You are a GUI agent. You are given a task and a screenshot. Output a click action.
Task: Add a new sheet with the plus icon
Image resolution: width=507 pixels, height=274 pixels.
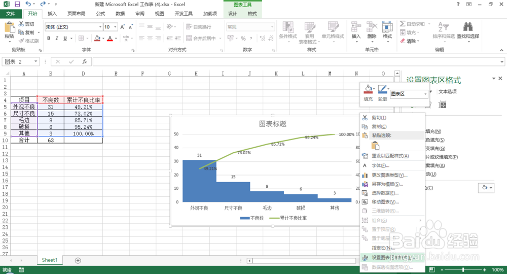(x=78, y=260)
